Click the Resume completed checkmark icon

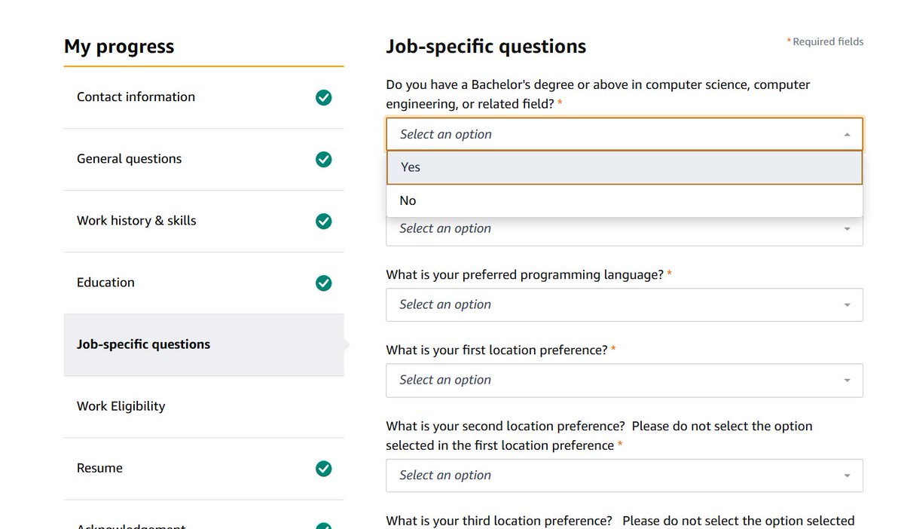[324, 468]
